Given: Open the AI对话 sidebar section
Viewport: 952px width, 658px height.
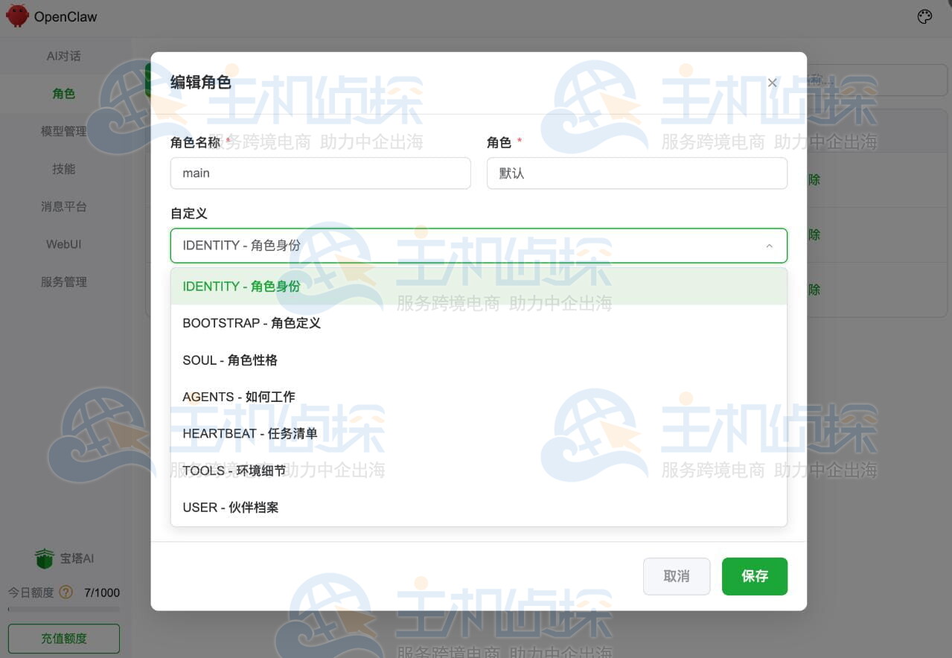Looking at the screenshot, I should (x=64, y=56).
